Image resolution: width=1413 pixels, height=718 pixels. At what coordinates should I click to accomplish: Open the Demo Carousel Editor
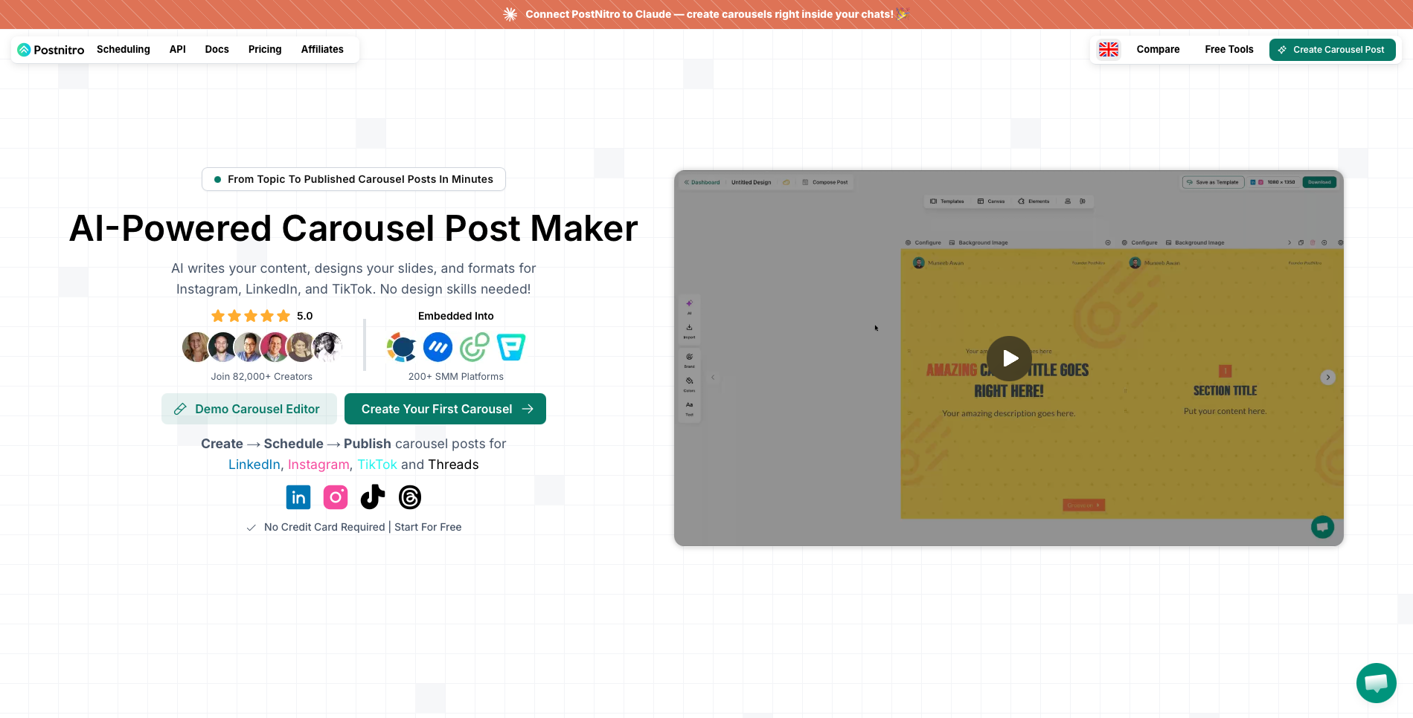249,409
